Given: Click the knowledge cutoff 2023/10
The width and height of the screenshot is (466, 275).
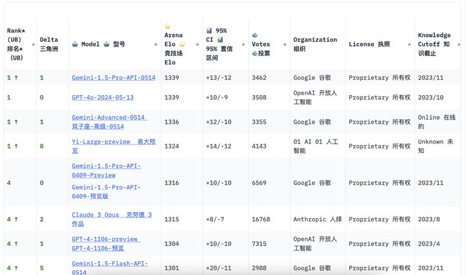Looking at the screenshot, I should [430, 97].
